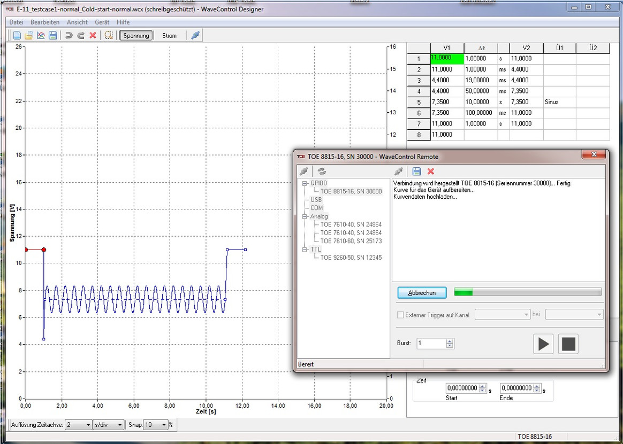Enable Externer Trigger auf Kanal
Image resolution: width=623 pixels, height=444 pixels.
point(400,315)
